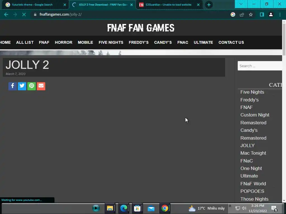This screenshot has width=286, height=214.
Task: Click the browser Back arrow
Action: tap(6, 14)
